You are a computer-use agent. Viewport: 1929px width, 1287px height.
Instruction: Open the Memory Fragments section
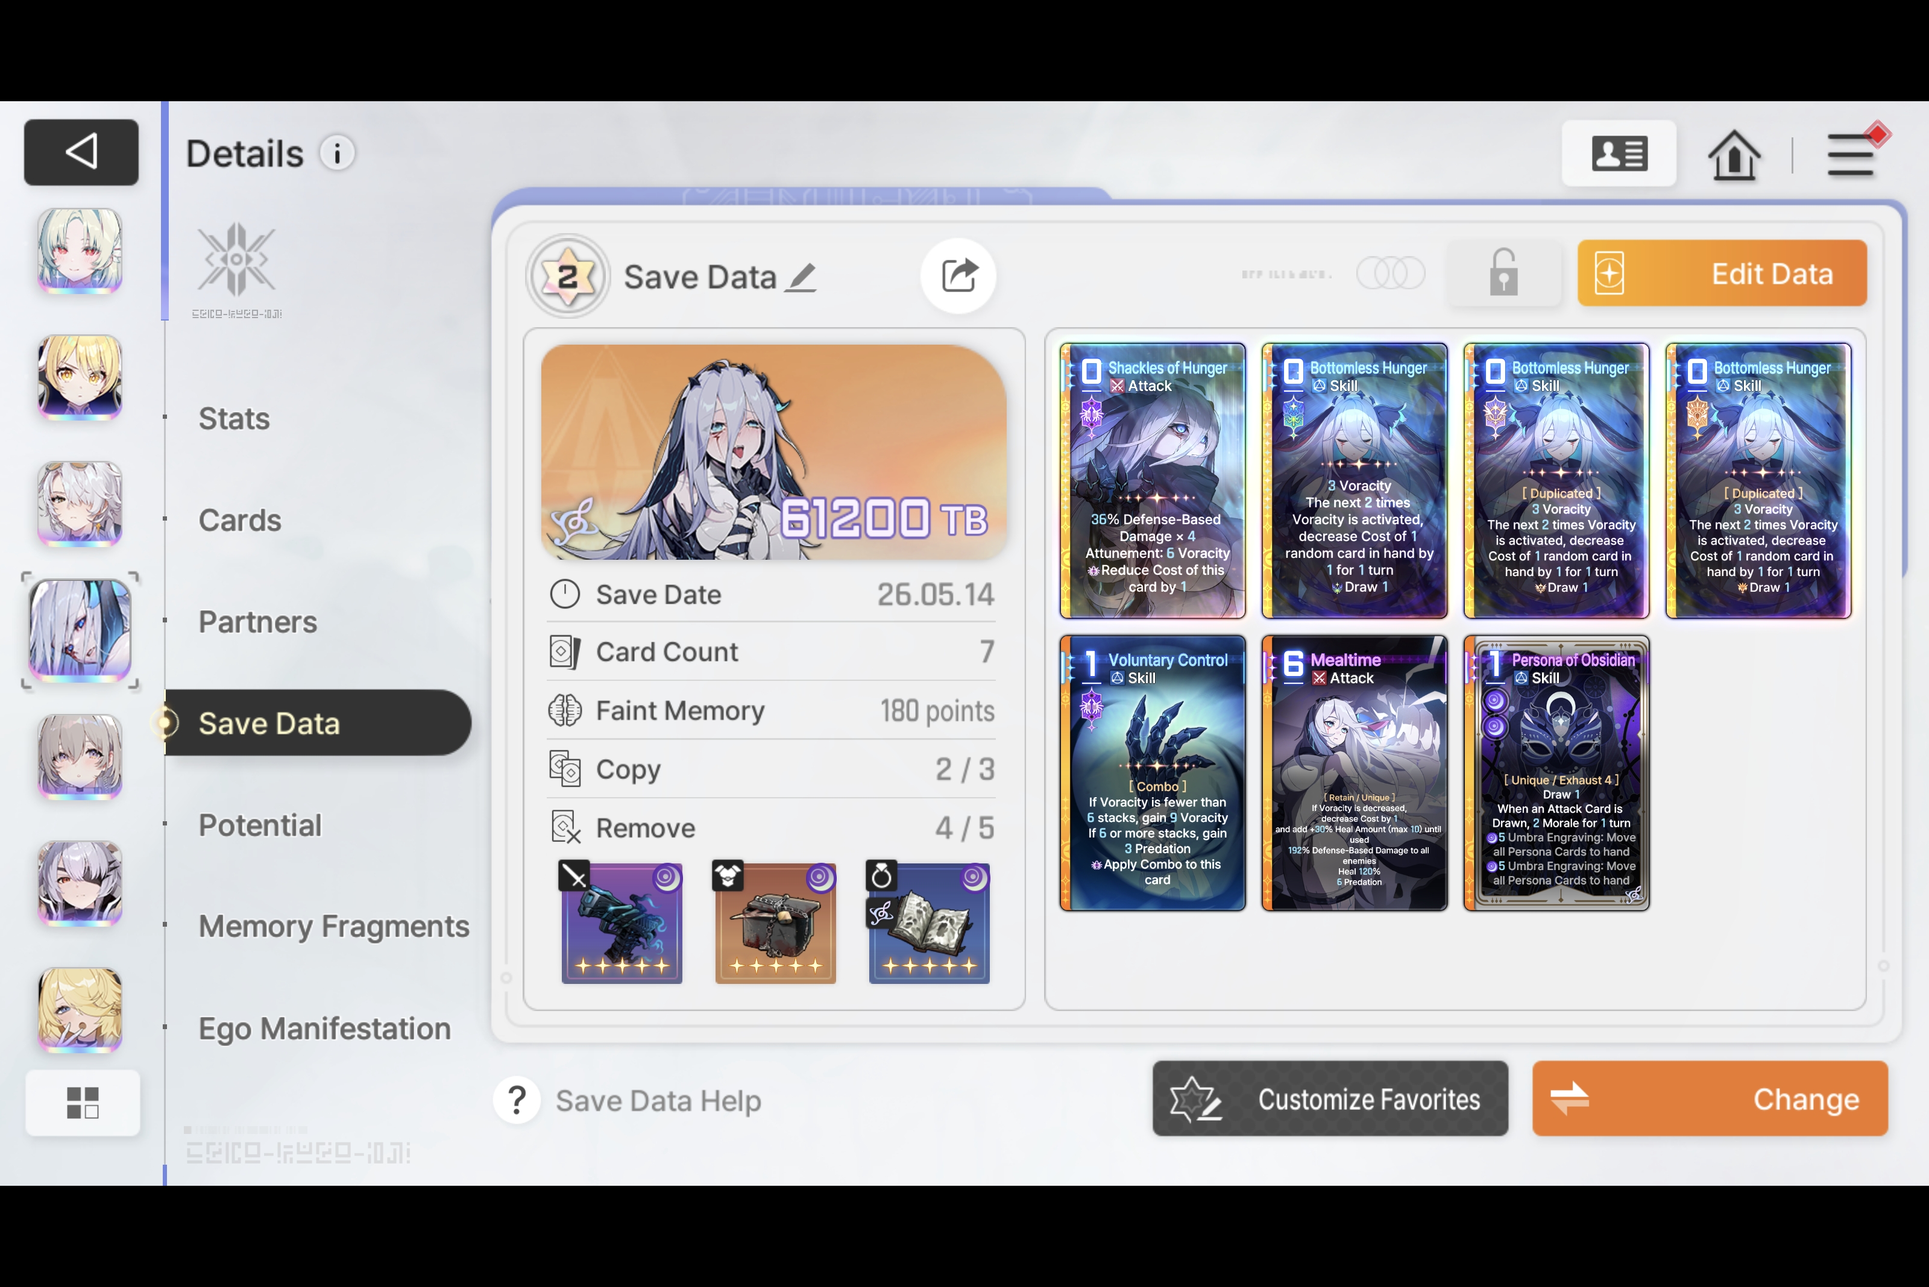click(334, 927)
